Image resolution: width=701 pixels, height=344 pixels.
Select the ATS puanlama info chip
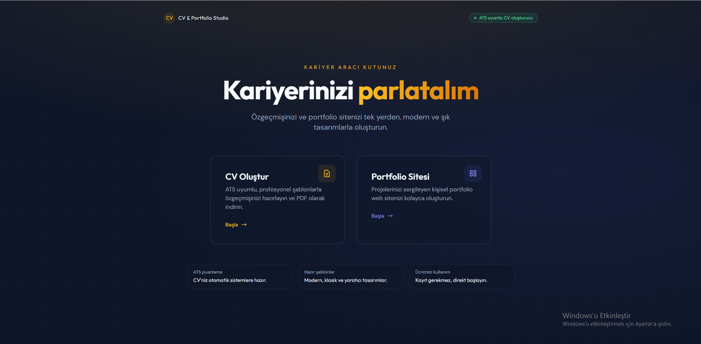(239, 276)
